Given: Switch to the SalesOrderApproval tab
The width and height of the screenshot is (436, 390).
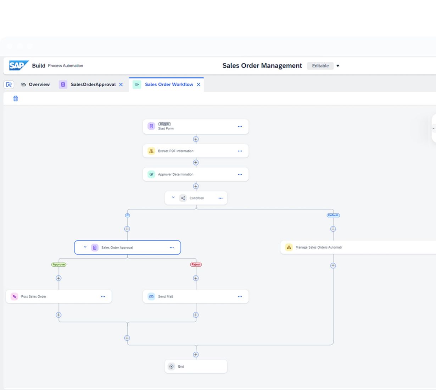Looking at the screenshot, I should tap(93, 85).
